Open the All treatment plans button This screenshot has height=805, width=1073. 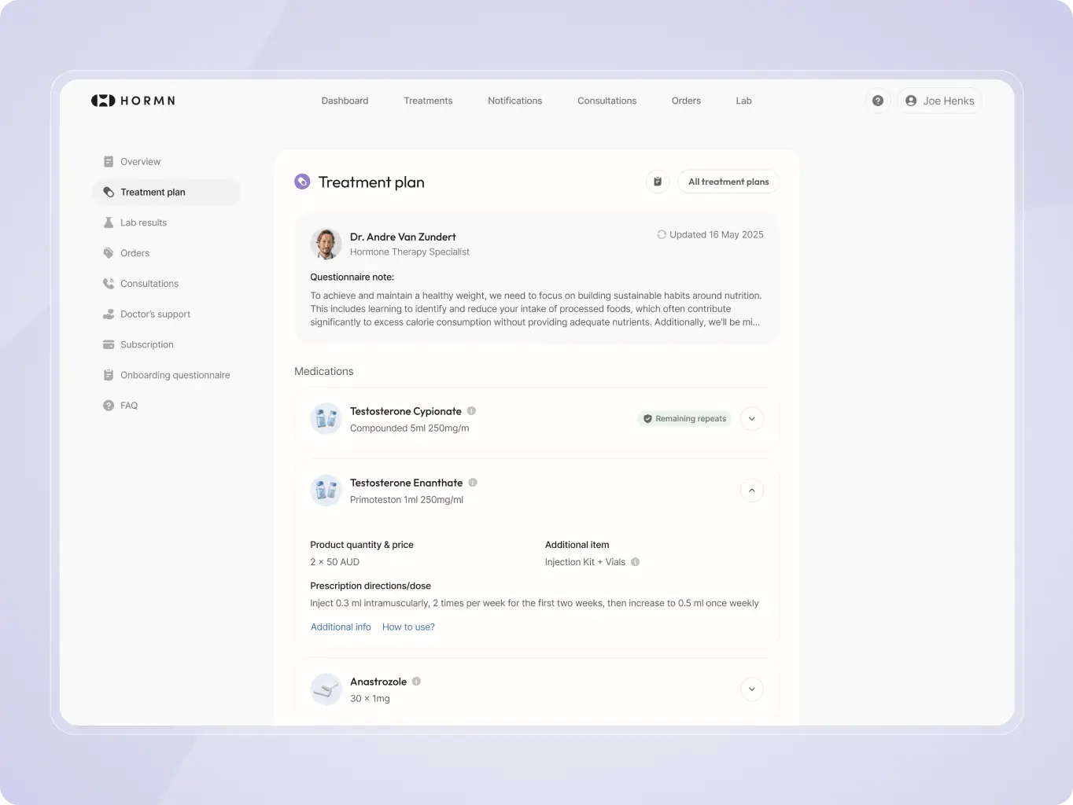pyautogui.click(x=728, y=182)
